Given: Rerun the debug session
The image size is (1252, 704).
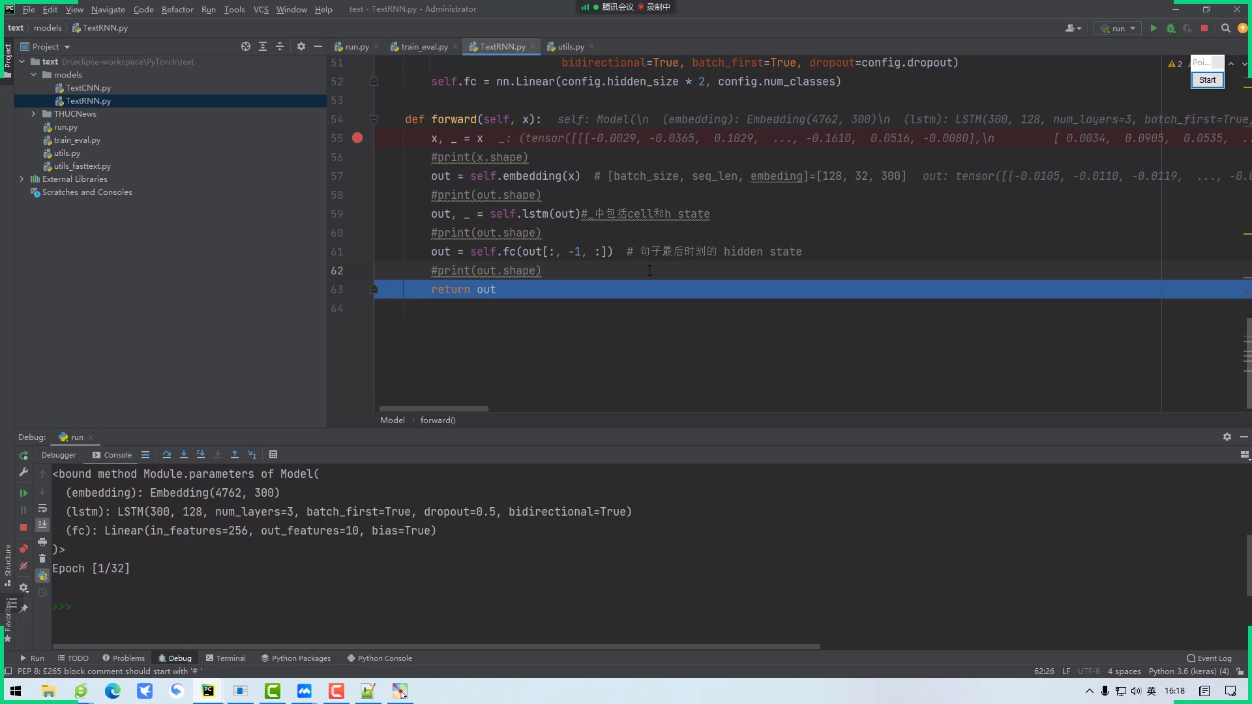Looking at the screenshot, I should click(23, 456).
